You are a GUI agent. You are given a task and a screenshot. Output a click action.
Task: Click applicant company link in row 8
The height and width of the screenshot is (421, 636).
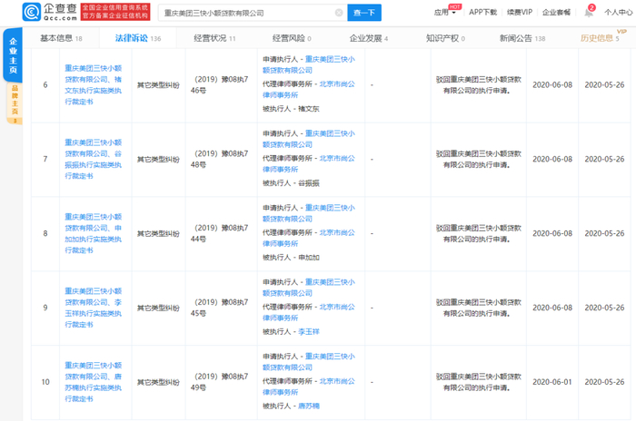[x=309, y=213]
